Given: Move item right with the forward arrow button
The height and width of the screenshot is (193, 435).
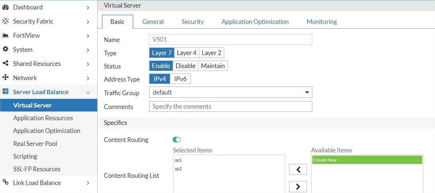Looking at the screenshot, I should pyautogui.click(x=298, y=187).
